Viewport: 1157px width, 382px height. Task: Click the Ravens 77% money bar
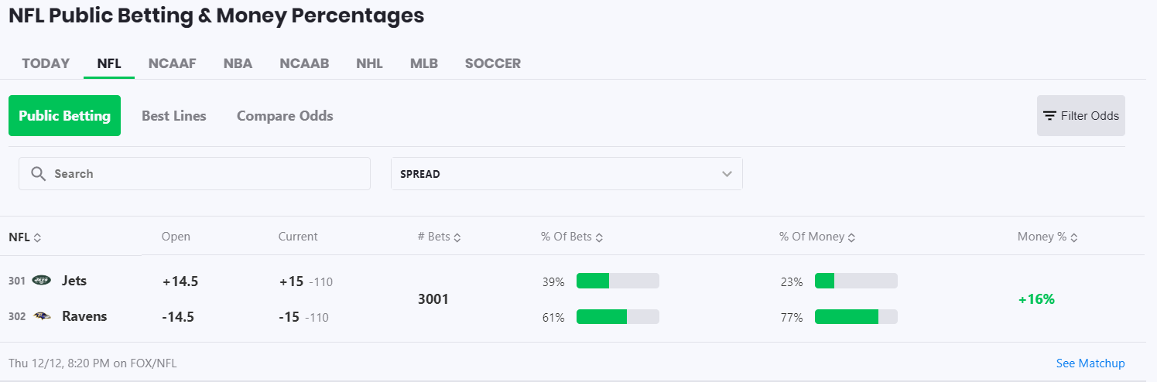855,317
